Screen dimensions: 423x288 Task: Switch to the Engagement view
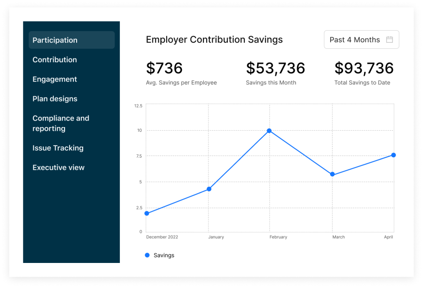pos(54,79)
